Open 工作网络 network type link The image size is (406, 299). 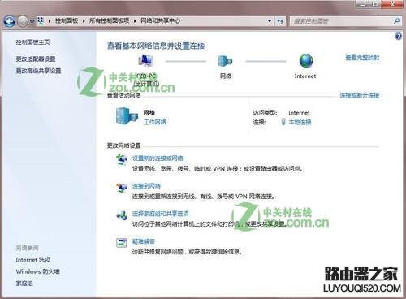[154, 122]
